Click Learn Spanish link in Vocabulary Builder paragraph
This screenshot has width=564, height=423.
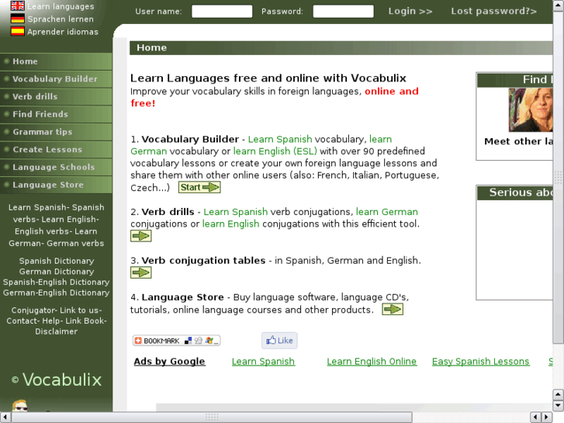tap(280, 140)
